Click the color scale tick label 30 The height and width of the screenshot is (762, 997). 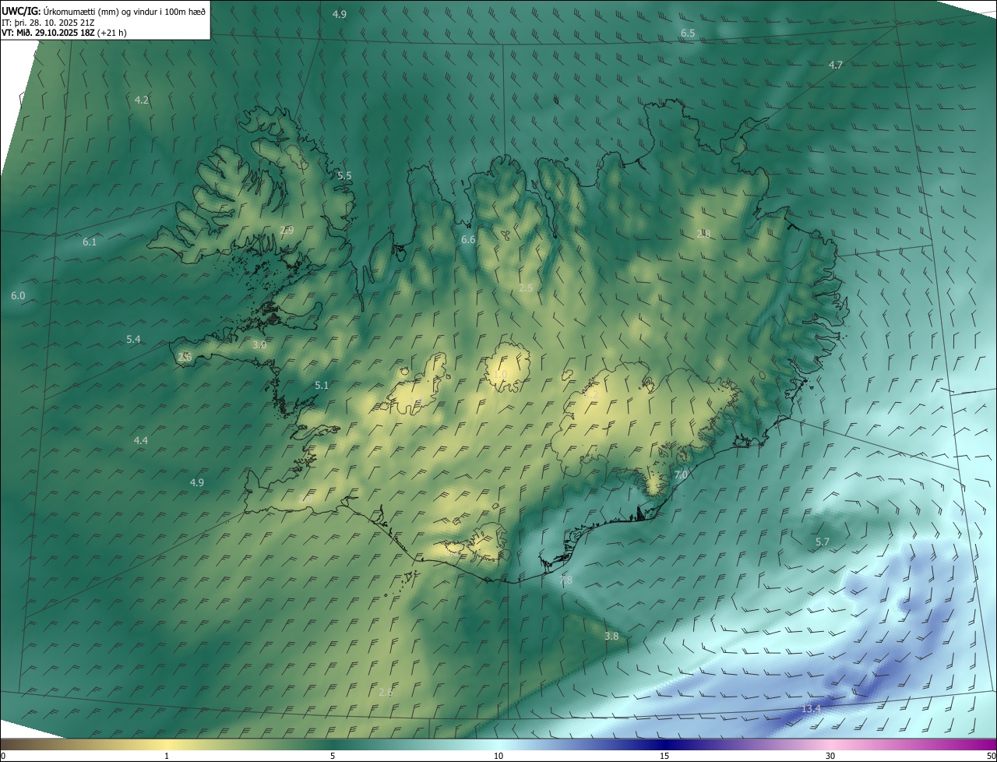(x=830, y=756)
